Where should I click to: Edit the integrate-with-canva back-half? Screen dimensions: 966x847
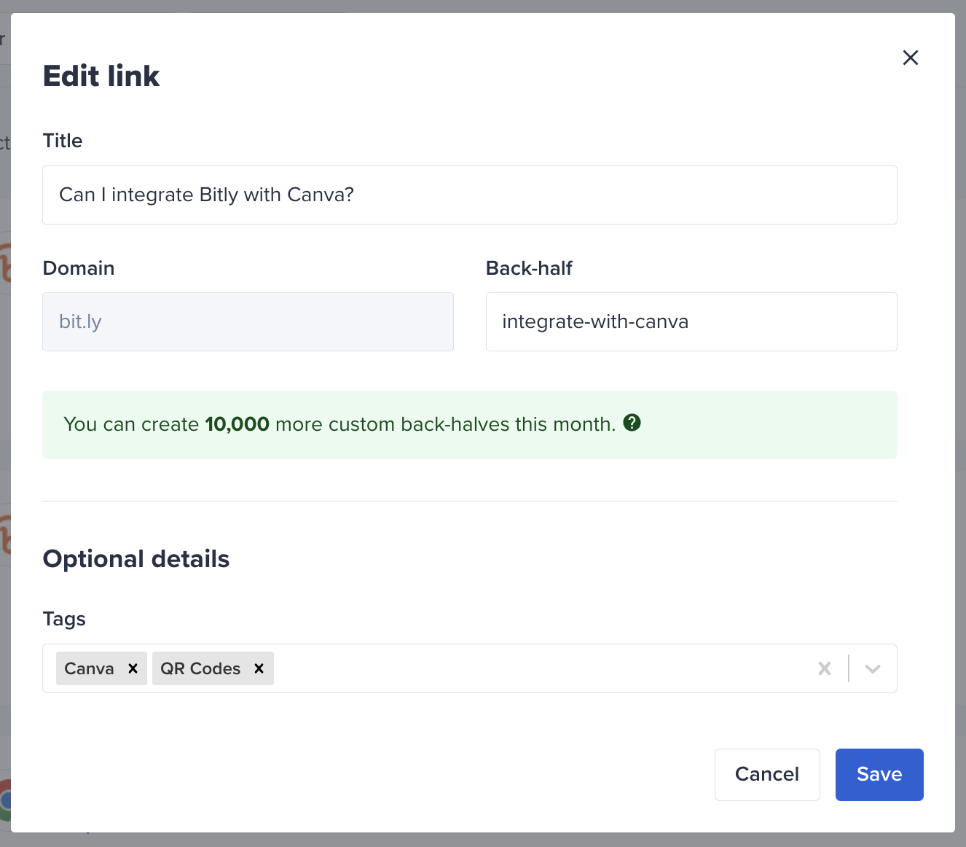pos(691,321)
